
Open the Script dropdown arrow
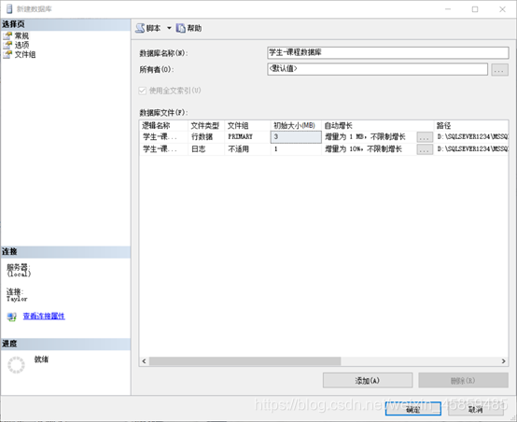tap(169, 28)
